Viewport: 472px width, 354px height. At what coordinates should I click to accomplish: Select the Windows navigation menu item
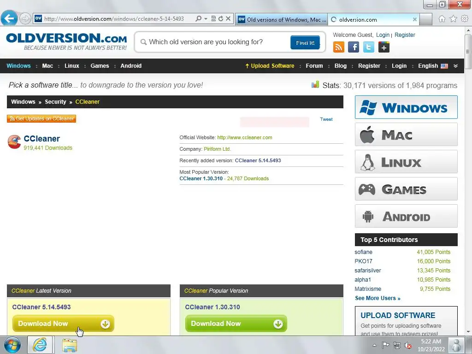coord(18,66)
